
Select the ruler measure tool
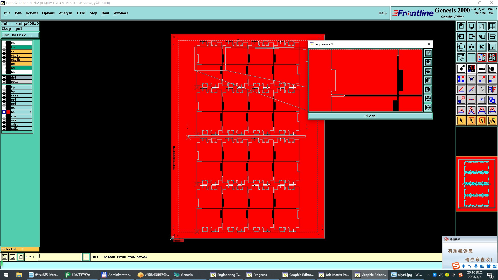[482, 69]
